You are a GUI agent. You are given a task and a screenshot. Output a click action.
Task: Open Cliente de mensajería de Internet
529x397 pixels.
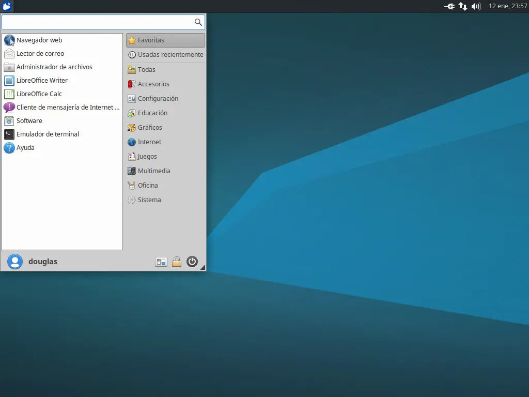pos(62,108)
